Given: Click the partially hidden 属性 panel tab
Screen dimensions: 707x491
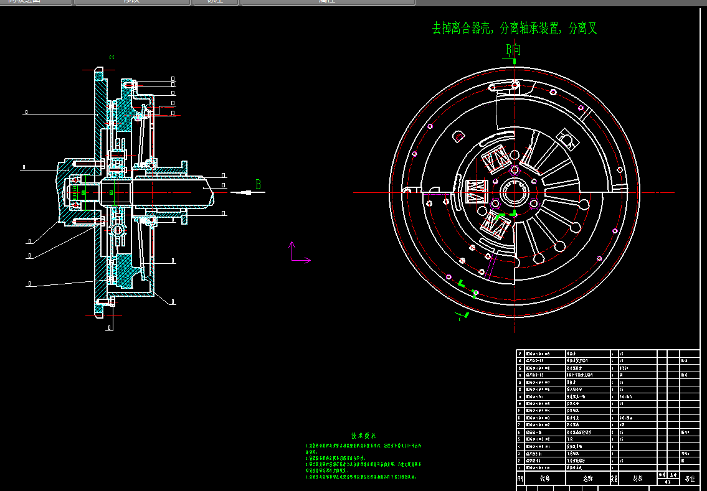Looking at the screenshot, I should [327, 2].
